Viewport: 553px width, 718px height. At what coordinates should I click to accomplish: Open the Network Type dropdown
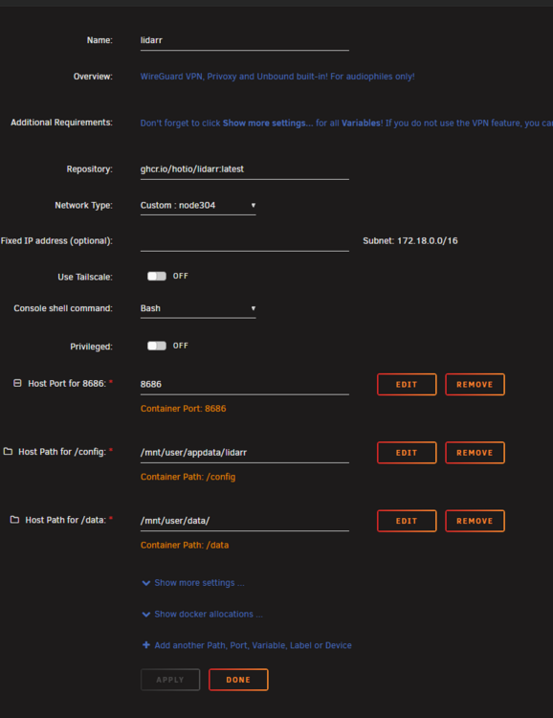(x=198, y=206)
